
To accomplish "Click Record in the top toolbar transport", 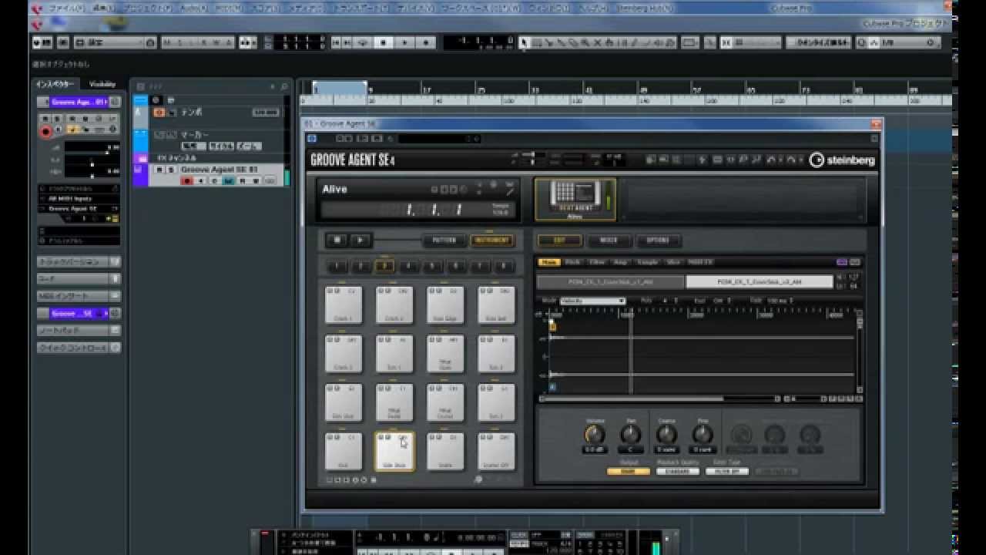I will click(425, 42).
